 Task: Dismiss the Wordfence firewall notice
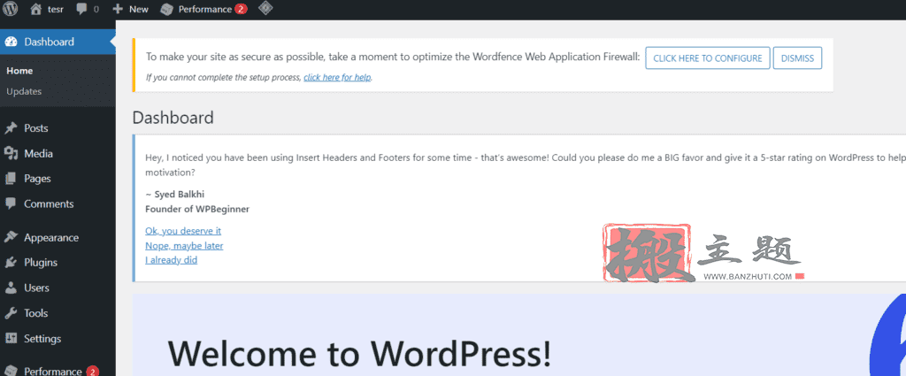[797, 58]
